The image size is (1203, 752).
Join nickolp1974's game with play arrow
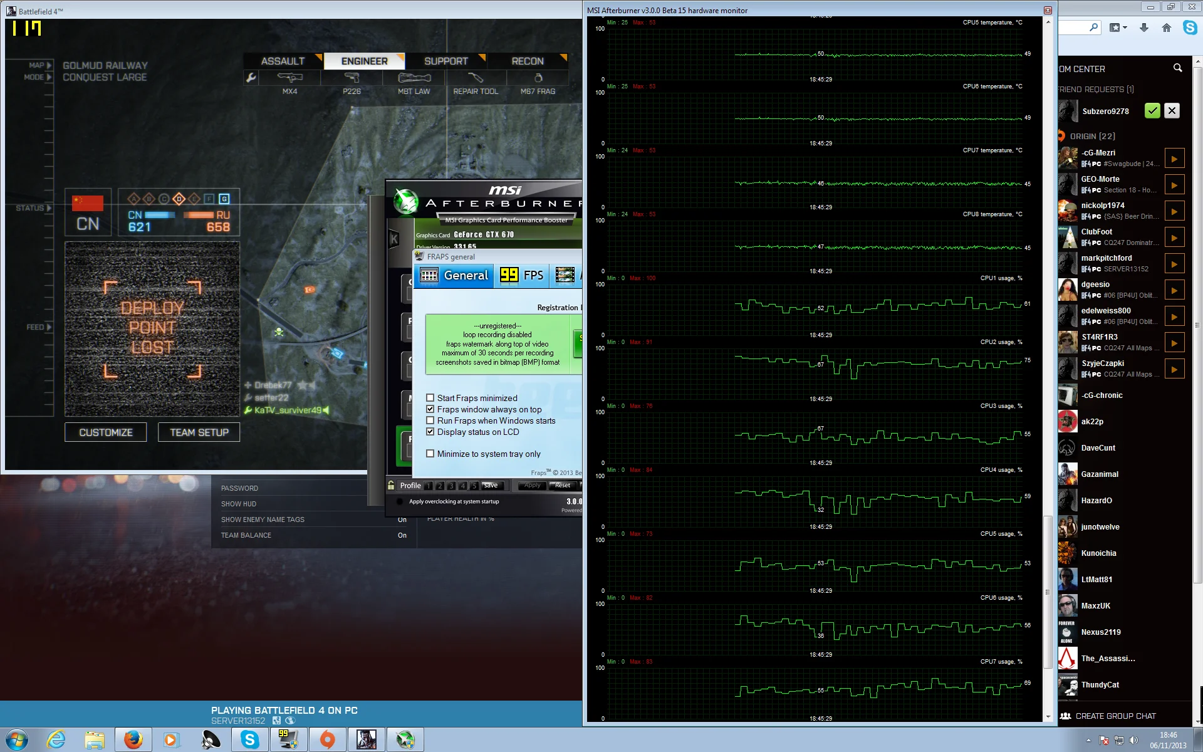1174,211
